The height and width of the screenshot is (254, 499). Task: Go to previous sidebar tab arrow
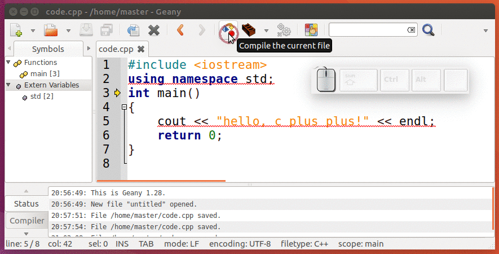pyautogui.click(x=9, y=49)
